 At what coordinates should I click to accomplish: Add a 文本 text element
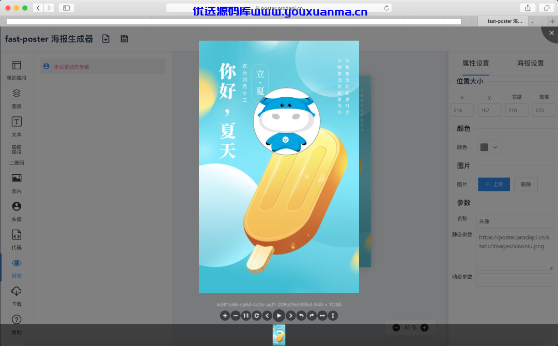17,127
